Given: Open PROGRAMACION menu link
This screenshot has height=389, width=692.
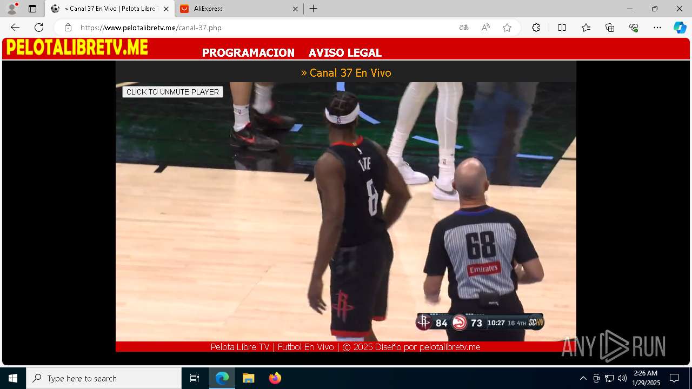Looking at the screenshot, I should [x=248, y=53].
